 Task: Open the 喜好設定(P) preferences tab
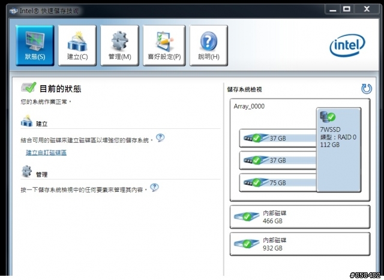(x=164, y=46)
